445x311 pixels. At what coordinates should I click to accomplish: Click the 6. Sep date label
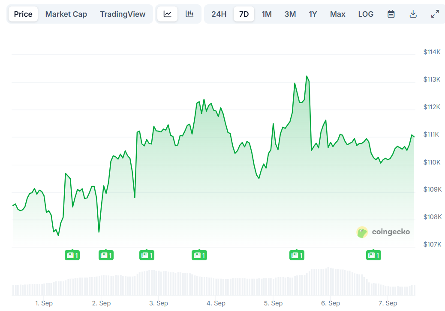331,303
